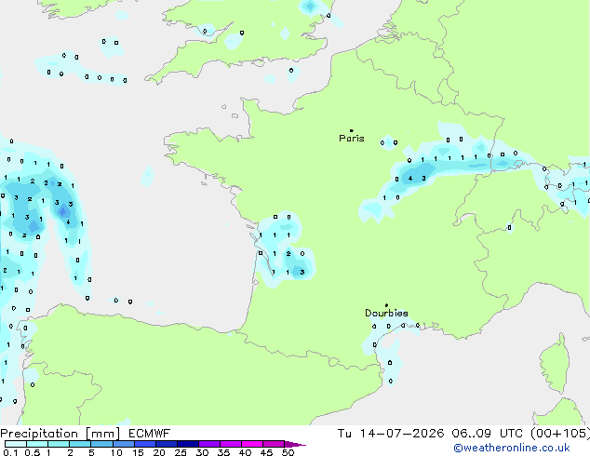
Task: Click the purple arrow at legend end
Action: click(295, 444)
